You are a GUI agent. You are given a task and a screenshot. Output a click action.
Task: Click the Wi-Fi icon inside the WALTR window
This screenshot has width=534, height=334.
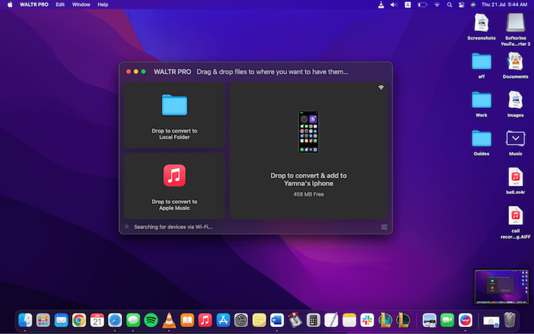[x=381, y=87]
